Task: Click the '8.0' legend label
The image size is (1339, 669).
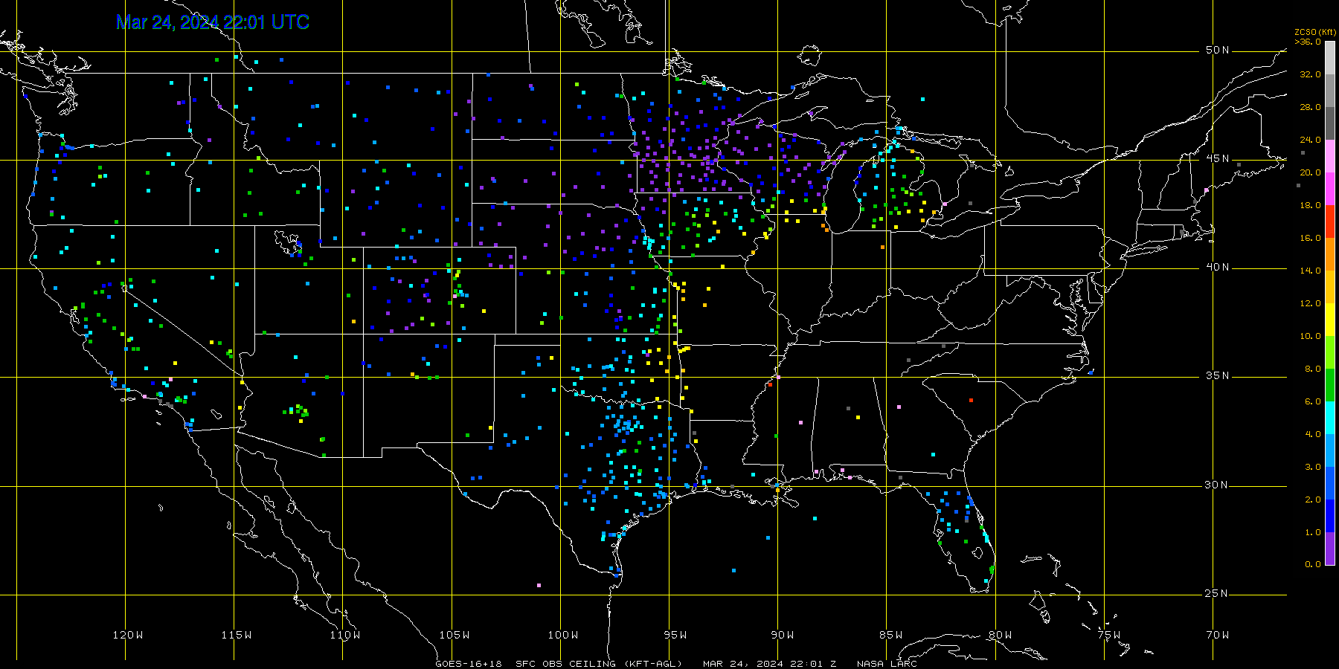Action: coord(1313,369)
